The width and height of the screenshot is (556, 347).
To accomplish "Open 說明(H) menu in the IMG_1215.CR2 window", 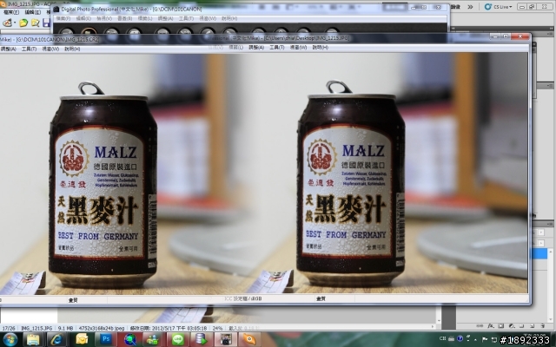I will (72, 49).
